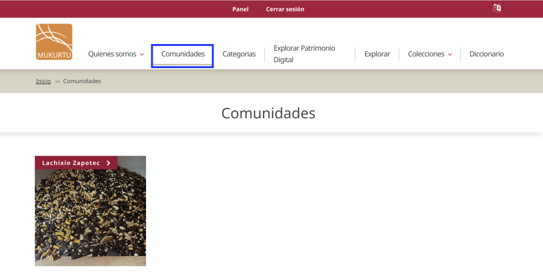Open the Diccionario menu item
Image resolution: width=543 pixels, height=278 pixels.
[486, 54]
